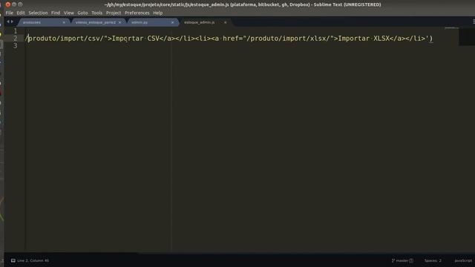Screen dimensions: 475x267
Task: Open the Goto menu
Action: (82, 13)
